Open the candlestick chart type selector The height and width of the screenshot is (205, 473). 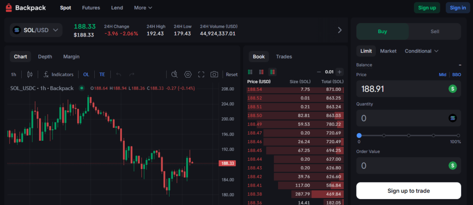click(30, 74)
